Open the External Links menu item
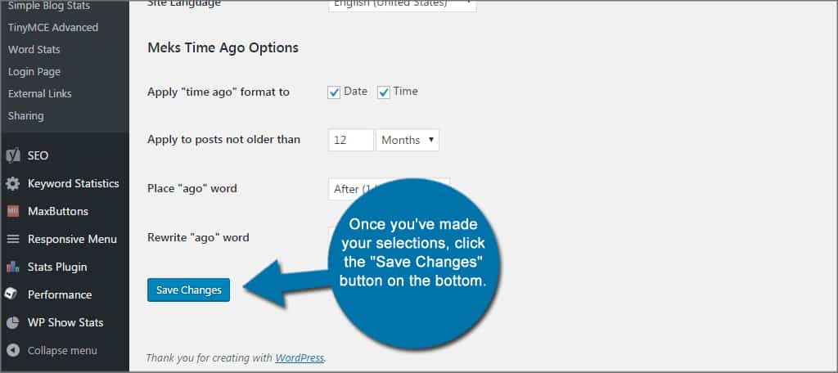The height and width of the screenshot is (373, 838). pos(40,93)
